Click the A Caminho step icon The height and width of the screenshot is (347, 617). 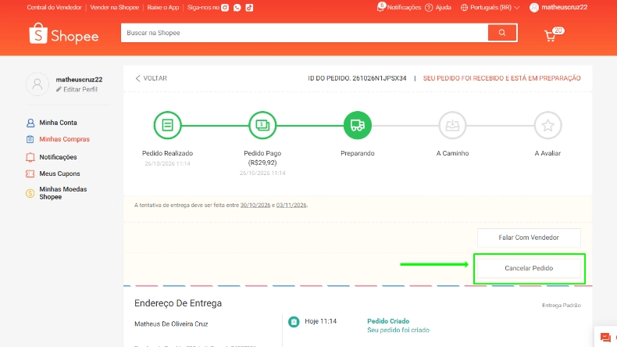452,125
